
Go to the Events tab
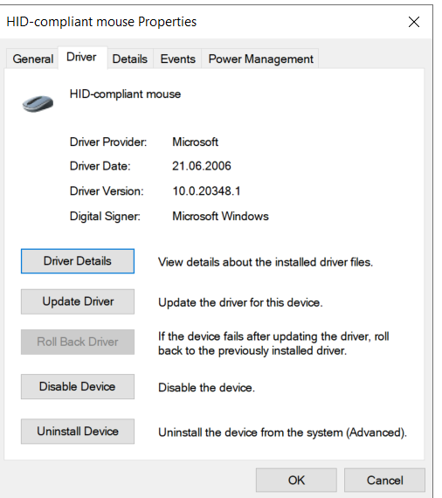pos(177,59)
